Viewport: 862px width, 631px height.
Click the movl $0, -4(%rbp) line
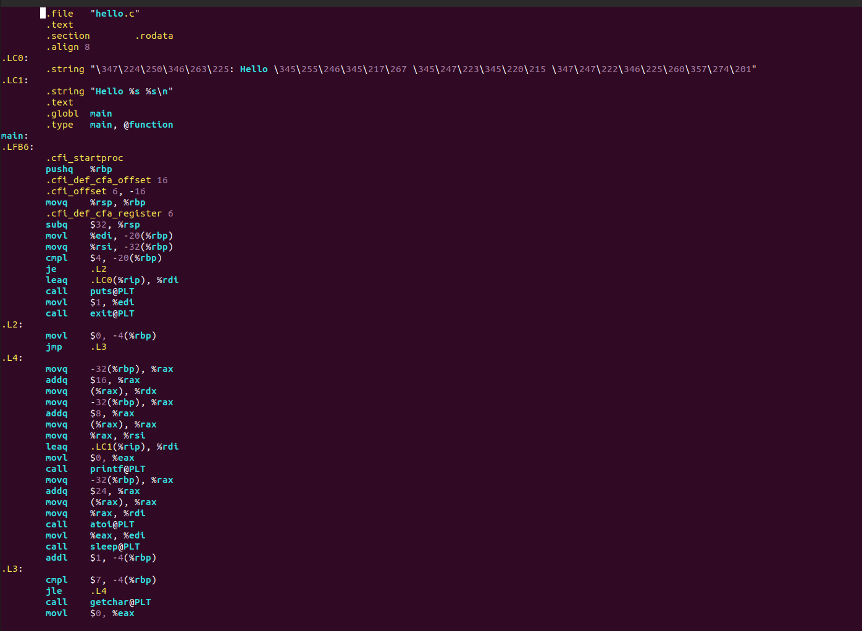101,336
